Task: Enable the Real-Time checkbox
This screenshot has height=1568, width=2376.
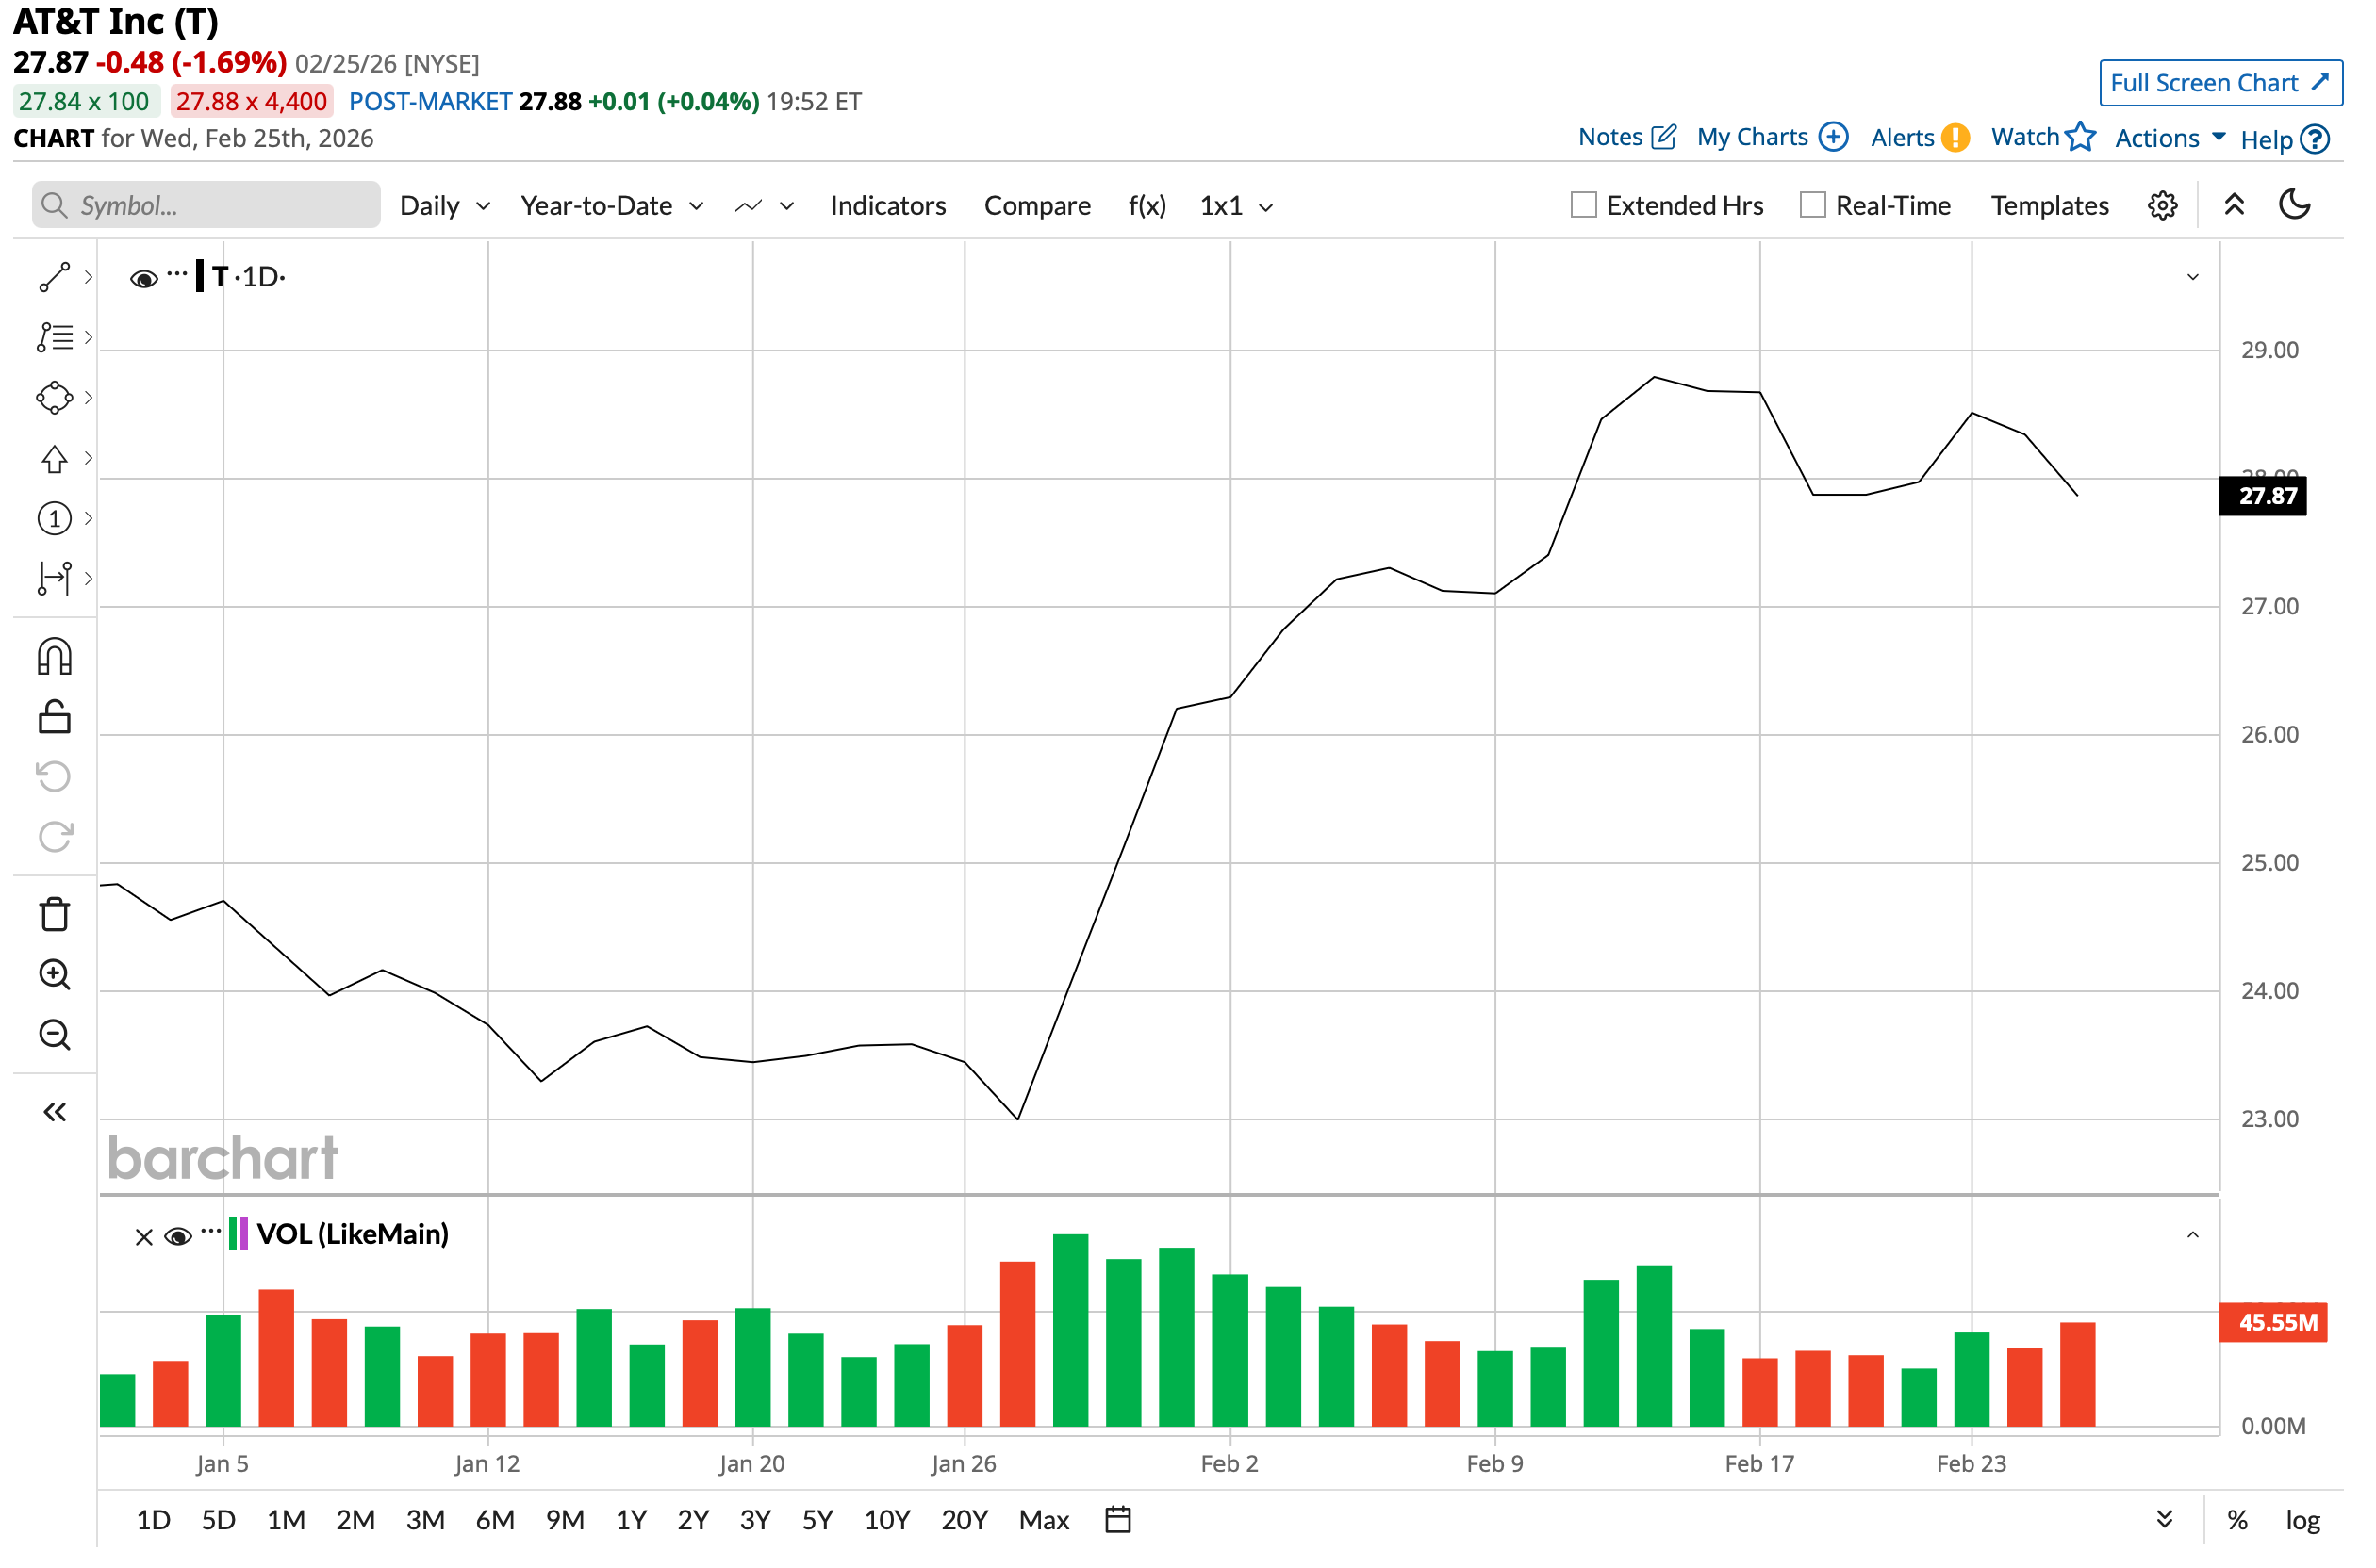Action: click(x=1812, y=205)
